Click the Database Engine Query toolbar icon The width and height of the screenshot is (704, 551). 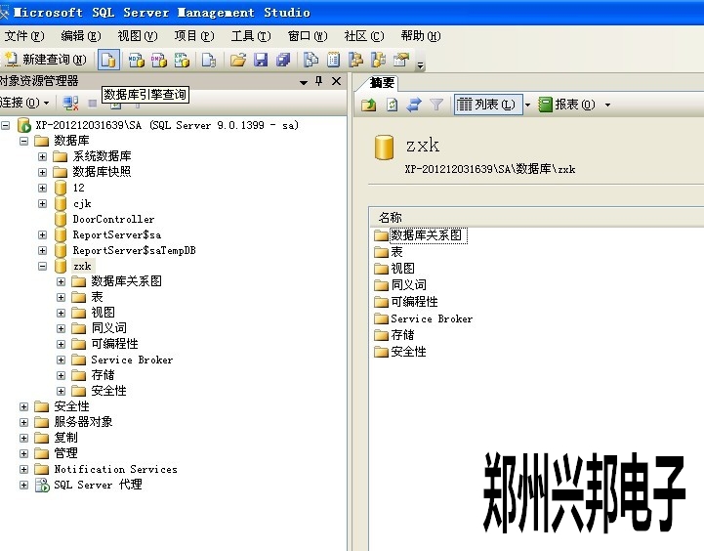[x=108, y=60]
